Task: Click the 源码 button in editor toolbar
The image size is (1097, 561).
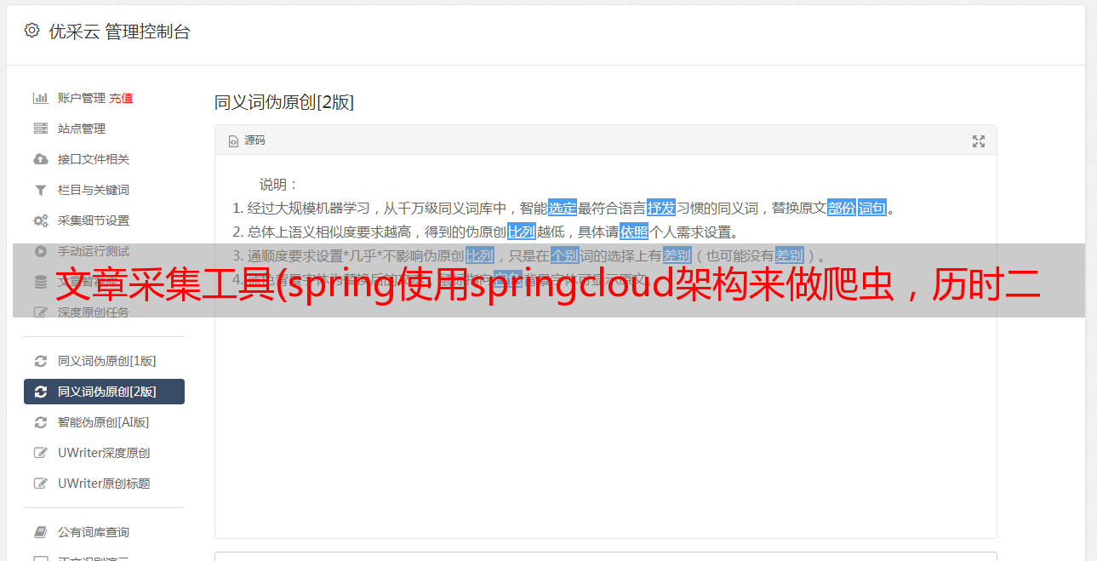Action: pyautogui.click(x=247, y=140)
